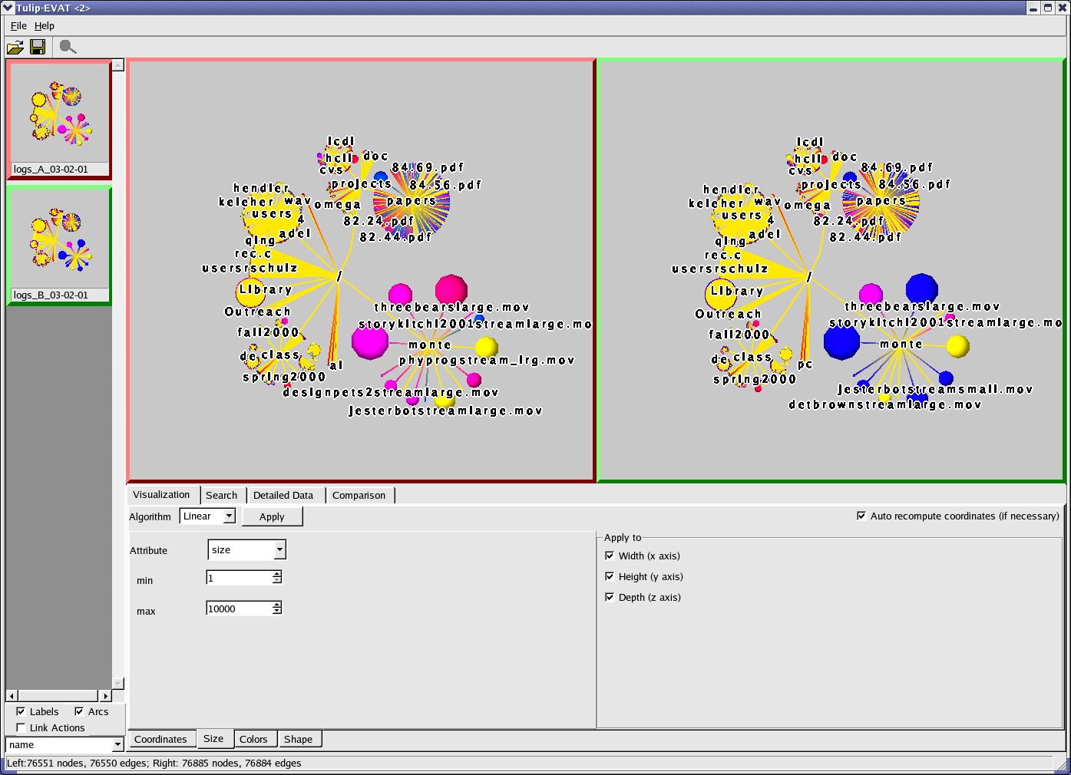This screenshot has width=1071, height=775.
Task: Uncheck Auto recompute coordinates option
Action: [x=861, y=516]
